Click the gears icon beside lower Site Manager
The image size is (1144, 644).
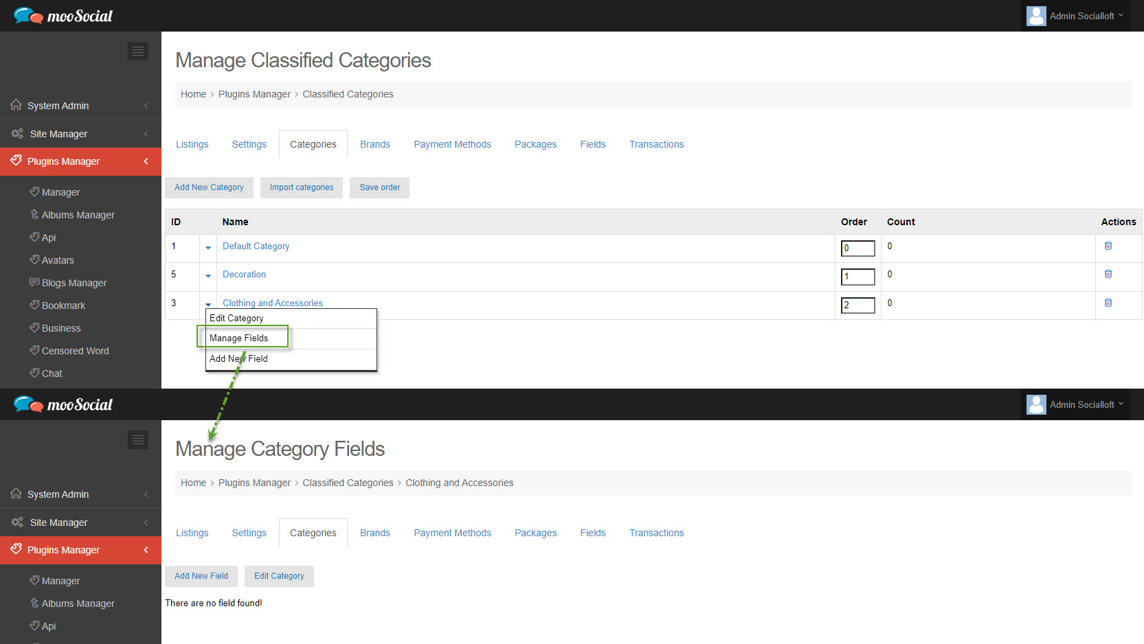click(17, 522)
